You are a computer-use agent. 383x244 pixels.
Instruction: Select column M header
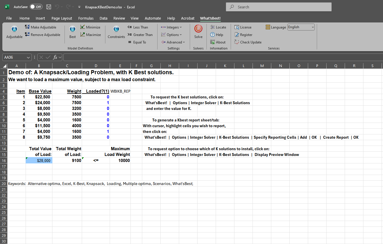(262, 66)
